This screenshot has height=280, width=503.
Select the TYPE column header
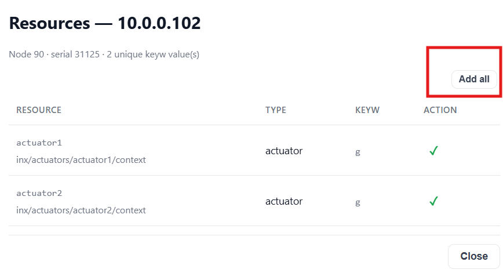276,110
